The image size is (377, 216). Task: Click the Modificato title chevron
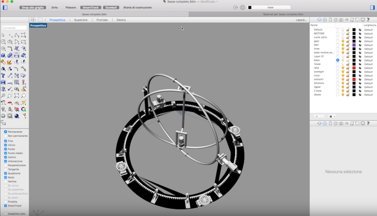[x=217, y=2]
